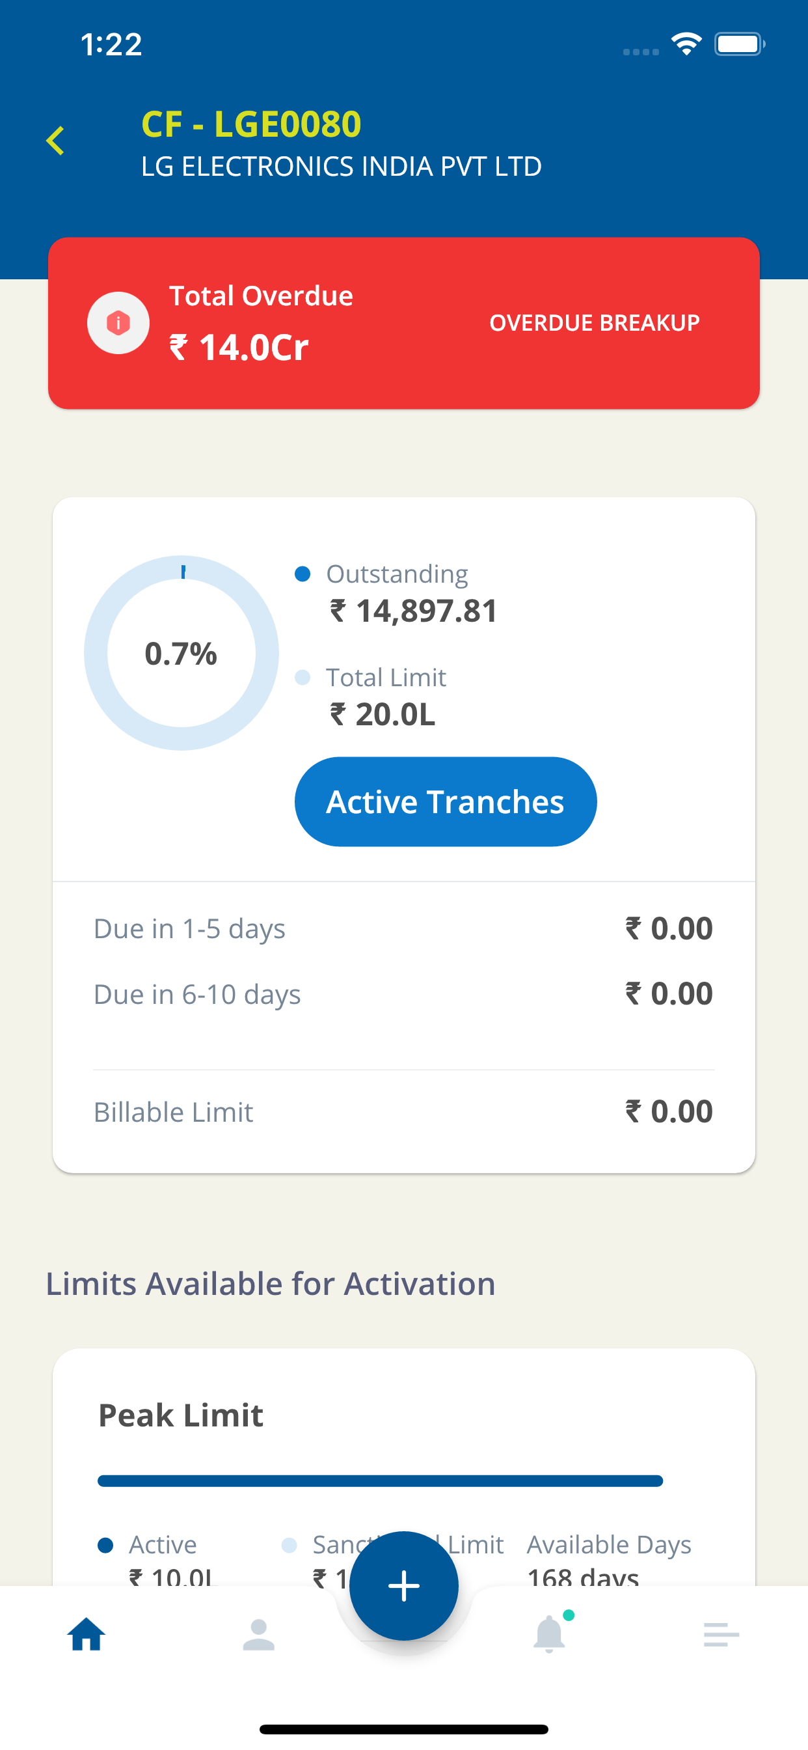Tap the Peak Limit progress bar
This screenshot has height=1750, width=808.
pyautogui.click(x=380, y=1481)
